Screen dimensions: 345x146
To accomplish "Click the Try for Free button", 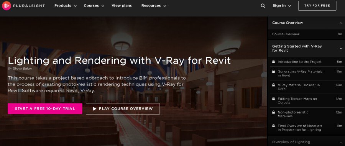I will [x=317, y=6].
